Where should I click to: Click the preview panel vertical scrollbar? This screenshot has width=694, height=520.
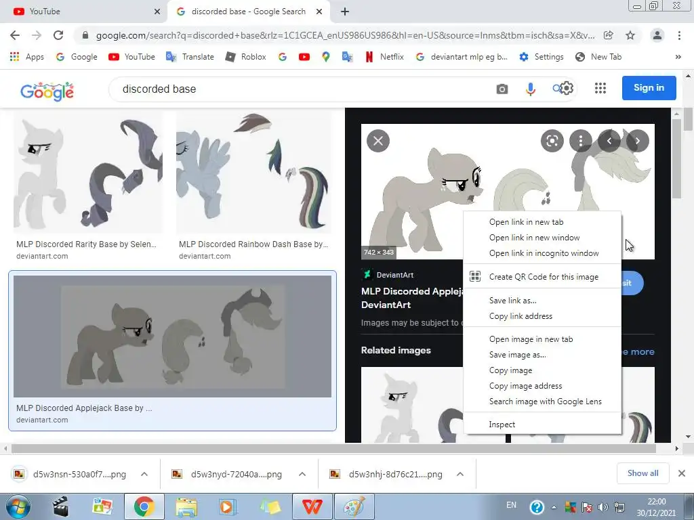tap(676, 159)
